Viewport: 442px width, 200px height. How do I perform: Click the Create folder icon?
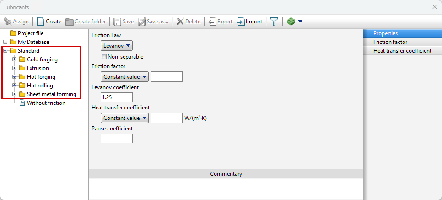[70, 22]
